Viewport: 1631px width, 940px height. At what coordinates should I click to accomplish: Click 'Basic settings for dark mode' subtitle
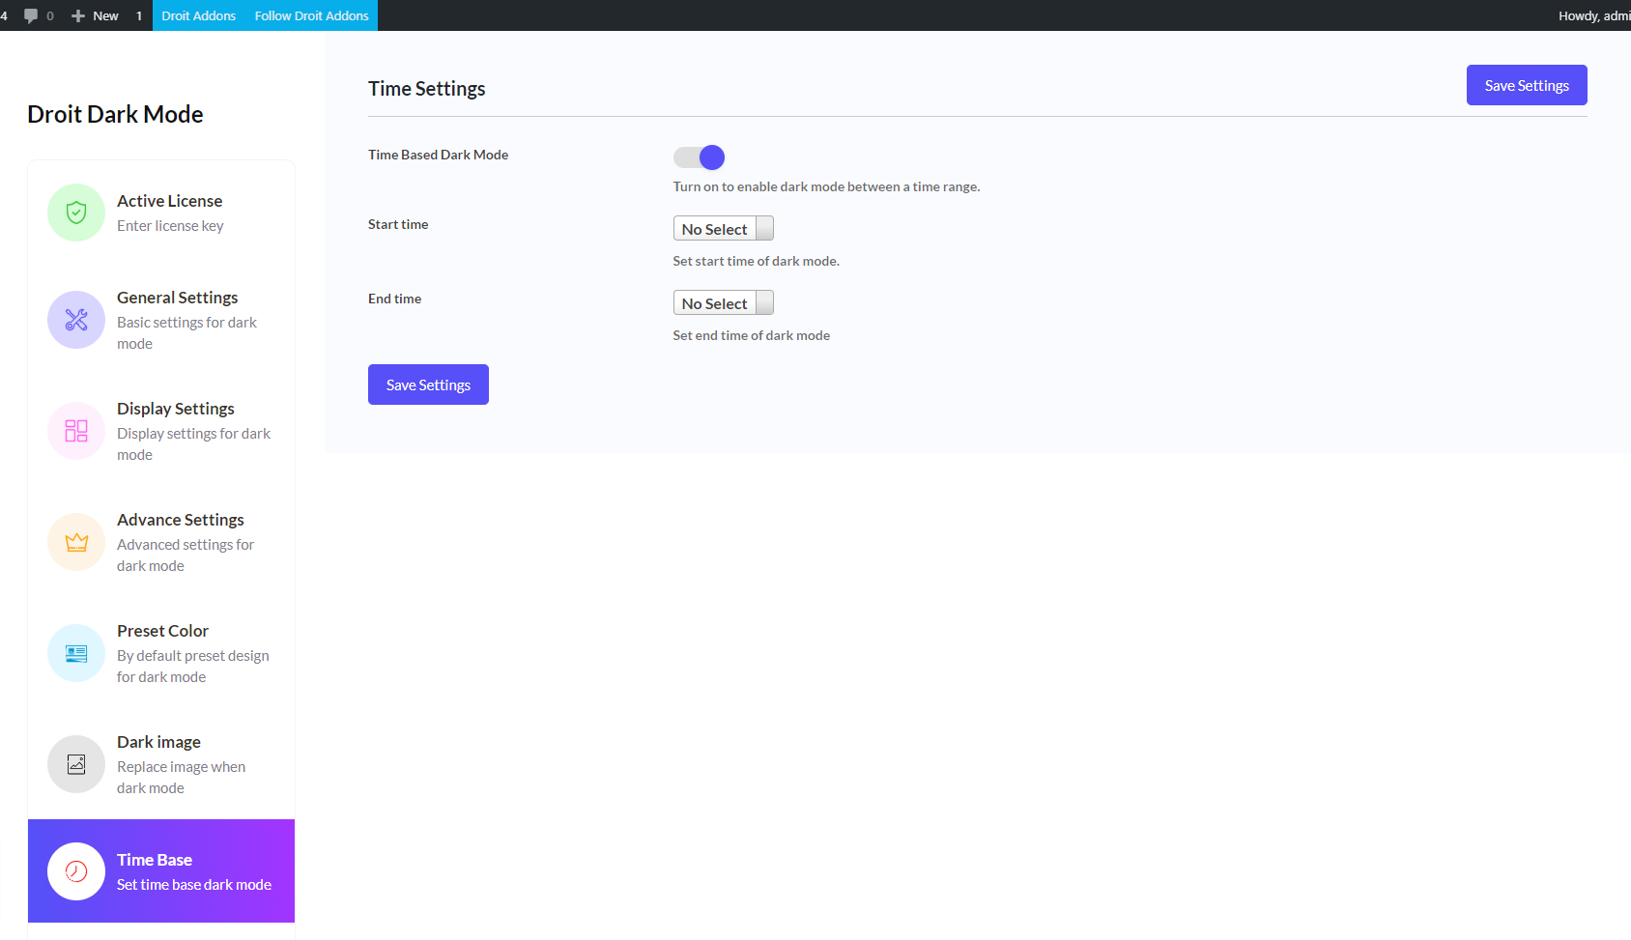pos(187,333)
